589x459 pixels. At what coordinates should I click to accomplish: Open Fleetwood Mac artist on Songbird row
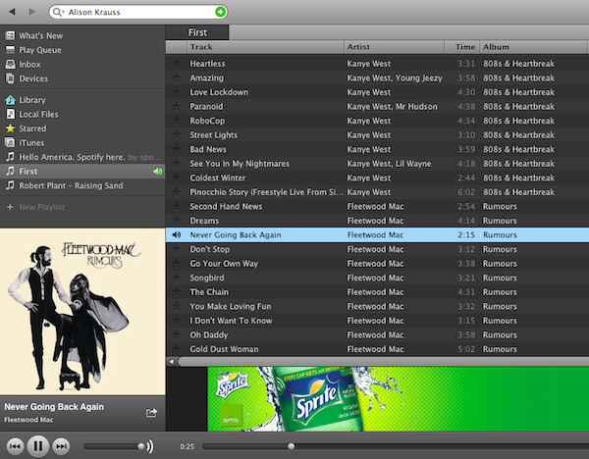click(x=375, y=278)
